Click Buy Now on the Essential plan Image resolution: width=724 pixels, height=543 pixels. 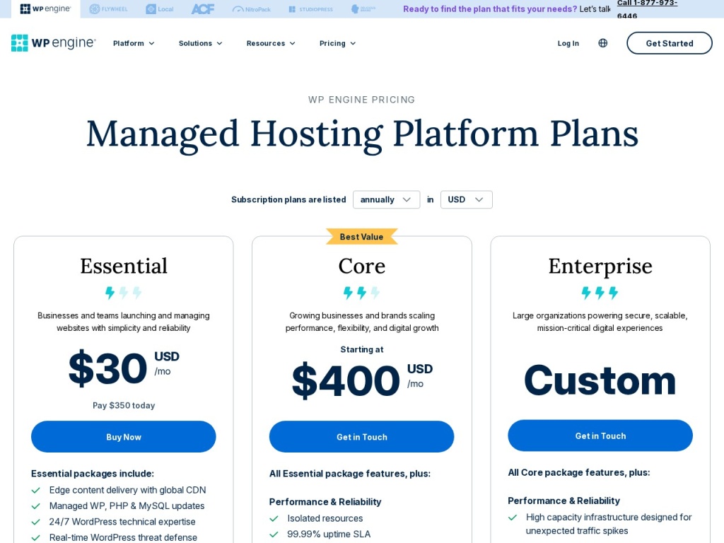tap(123, 437)
